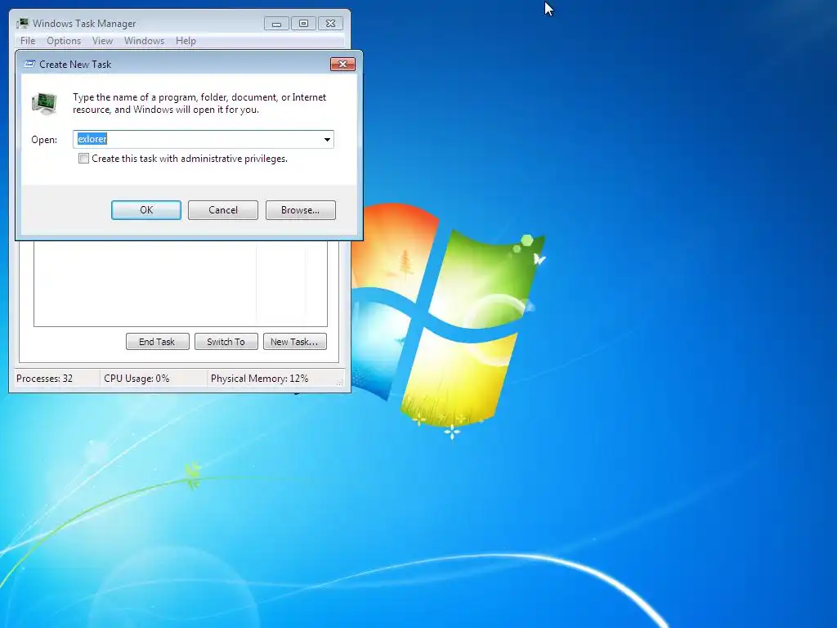837x628 pixels.
Task: Expand the Open combo box dropdown arrow
Action: point(327,139)
